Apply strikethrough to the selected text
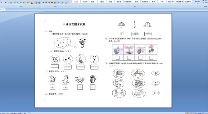 tap(15, 3)
